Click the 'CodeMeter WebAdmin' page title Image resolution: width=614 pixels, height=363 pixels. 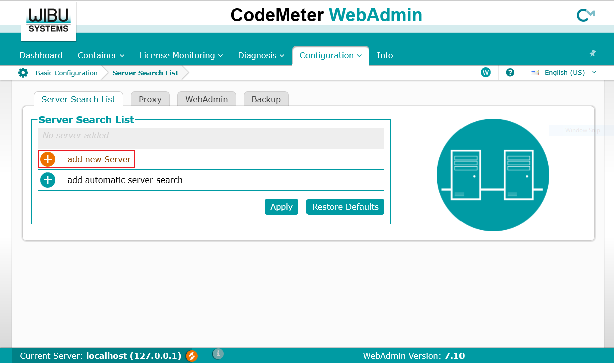(x=327, y=15)
